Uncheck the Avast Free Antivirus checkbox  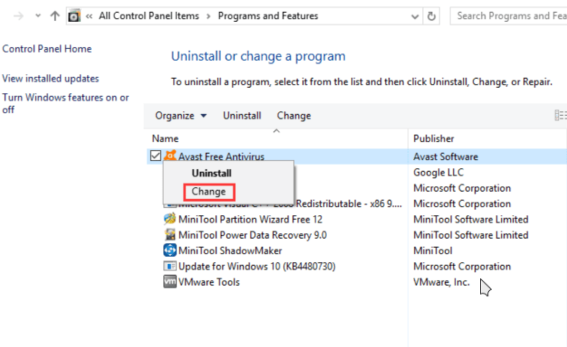156,155
